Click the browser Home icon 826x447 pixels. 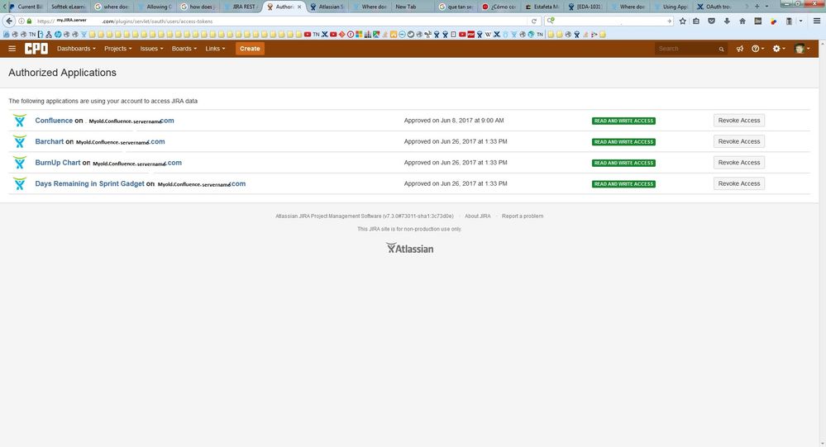[x=742, y=21]
